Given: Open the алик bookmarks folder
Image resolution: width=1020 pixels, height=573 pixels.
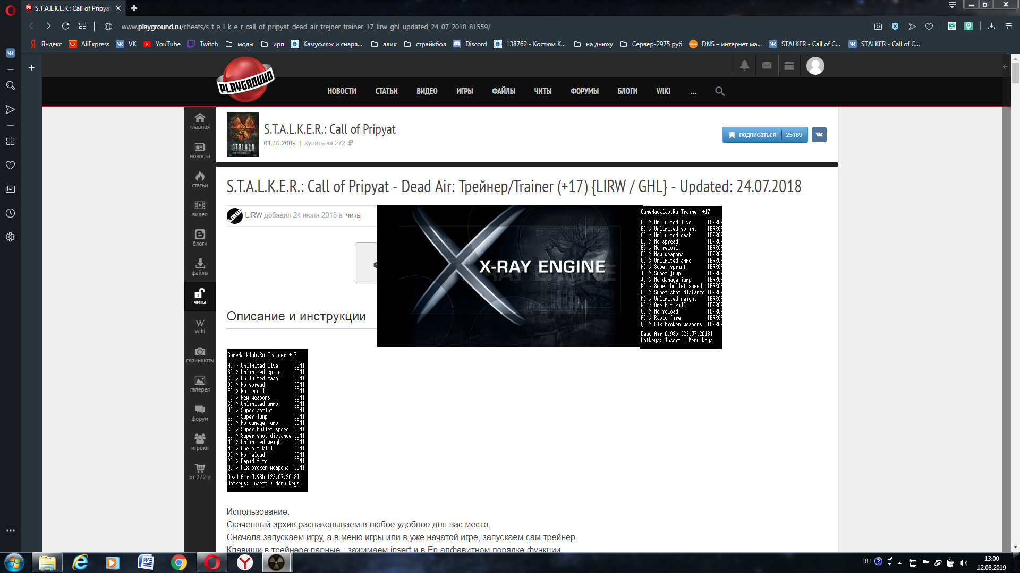Looking at the screenshot, I should (384, 44).
